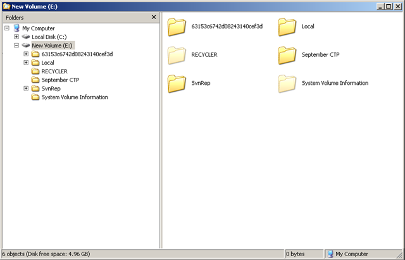Close the Folders pane
The image size is (405, 260).
click(154, 17)
